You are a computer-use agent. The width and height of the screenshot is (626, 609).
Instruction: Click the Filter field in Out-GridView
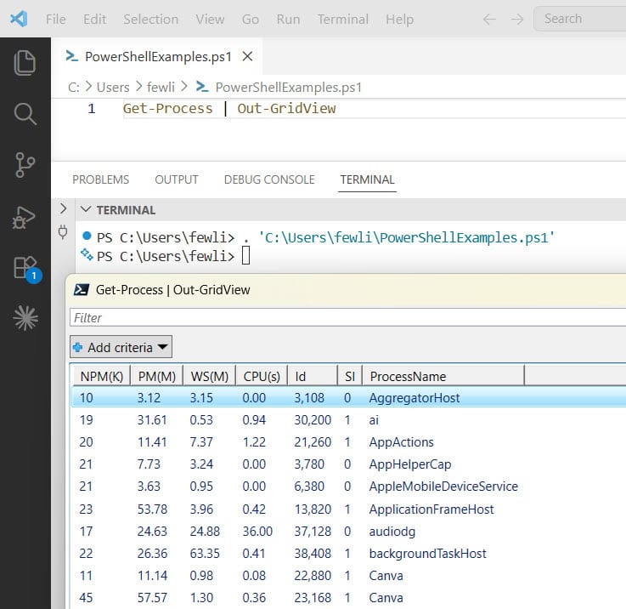pyautogui.click(x=347, y=317)
